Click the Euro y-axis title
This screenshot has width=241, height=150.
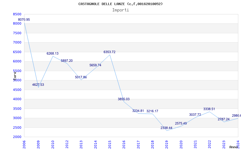14,76
